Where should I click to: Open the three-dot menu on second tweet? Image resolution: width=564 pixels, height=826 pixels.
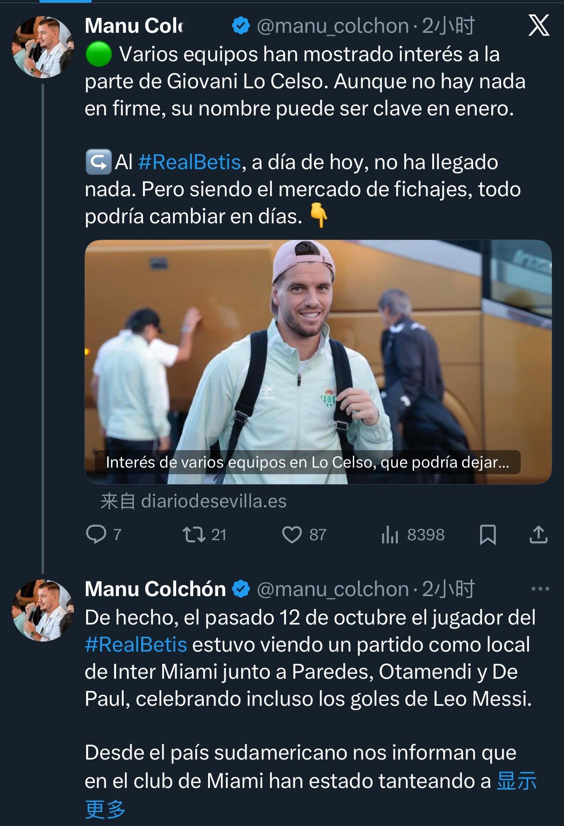[x=540, y=589]
